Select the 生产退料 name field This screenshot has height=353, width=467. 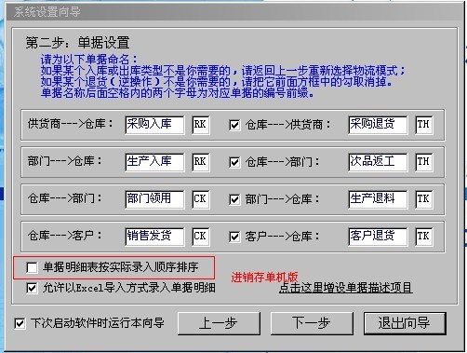point(378,199)
